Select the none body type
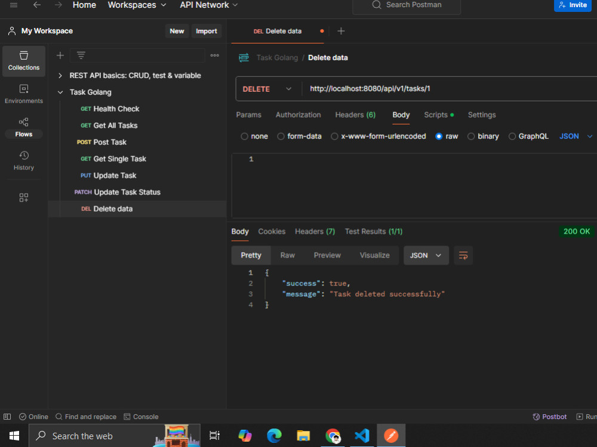Image resolution: width=597 pixels, height=447 pixels. pyautogui.click(x=244, y=136)
